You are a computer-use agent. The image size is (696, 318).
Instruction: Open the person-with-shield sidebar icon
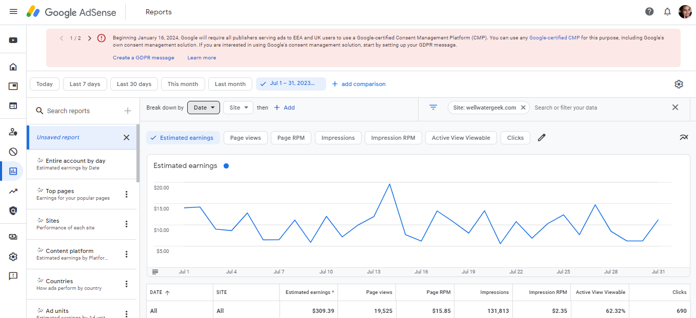pos(13,132)
